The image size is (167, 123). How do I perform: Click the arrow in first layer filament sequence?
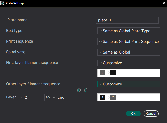[x=108, y=73]
